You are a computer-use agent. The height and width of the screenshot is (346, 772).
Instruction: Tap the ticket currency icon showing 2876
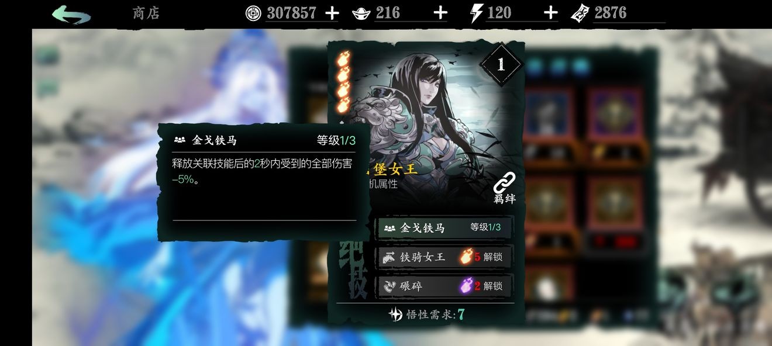click(x=581, y=13)
